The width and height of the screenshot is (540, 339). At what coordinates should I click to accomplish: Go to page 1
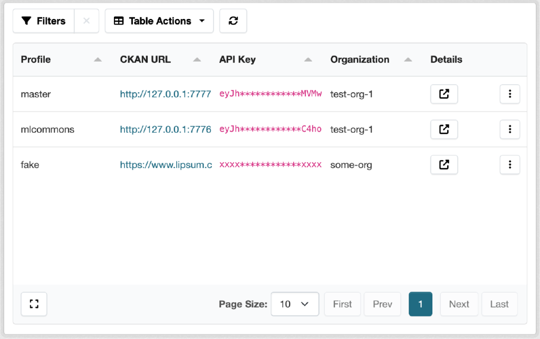tap(420, 304)
